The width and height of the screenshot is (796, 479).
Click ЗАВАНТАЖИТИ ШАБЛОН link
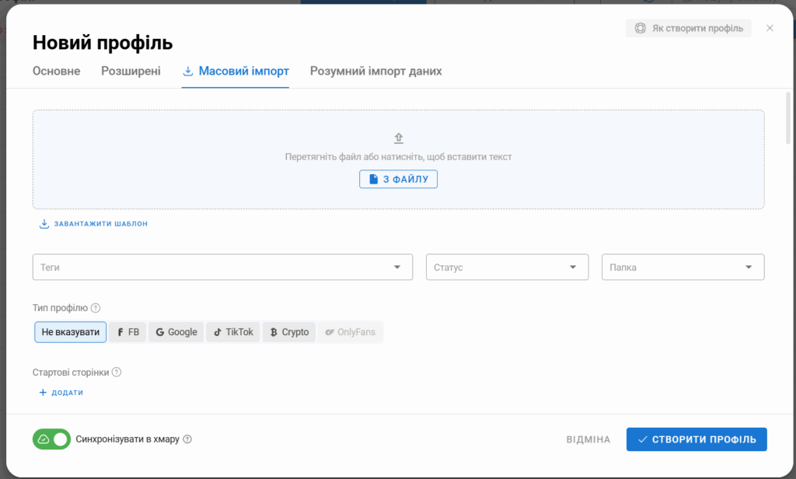click(93, 224)
